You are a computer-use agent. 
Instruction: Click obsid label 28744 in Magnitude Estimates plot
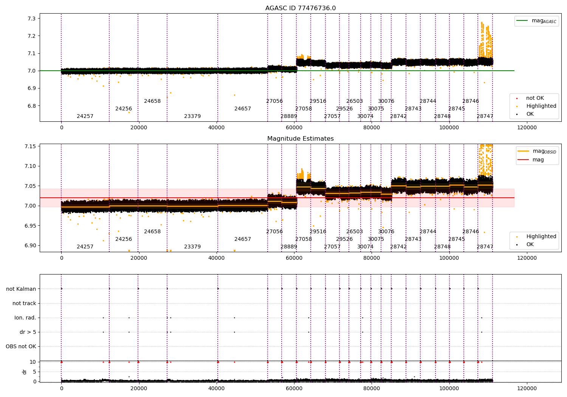coord(428,232)
